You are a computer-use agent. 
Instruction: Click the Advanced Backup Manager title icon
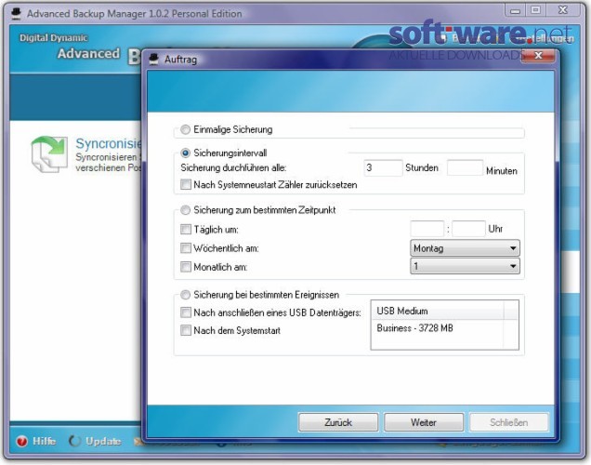pos(16,13)
